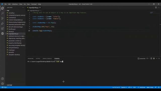Change indentation via Spaces: 4
The image size is (161, 91).
coord(124,87)
